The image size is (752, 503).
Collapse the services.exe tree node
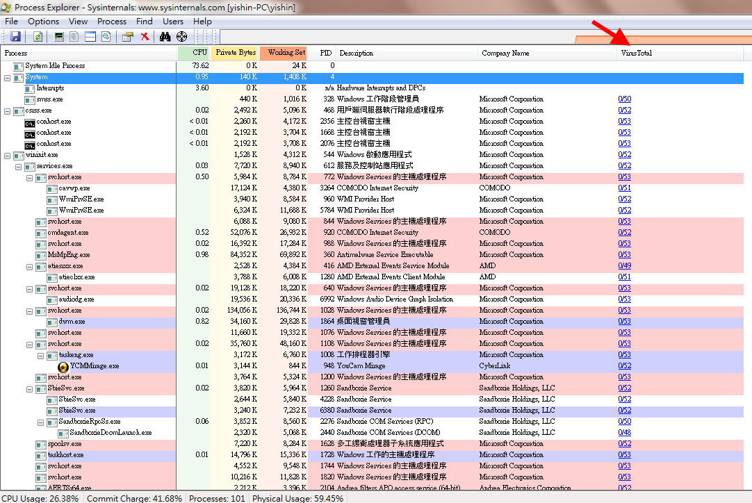pyautogui.click(x=18, y=167)
